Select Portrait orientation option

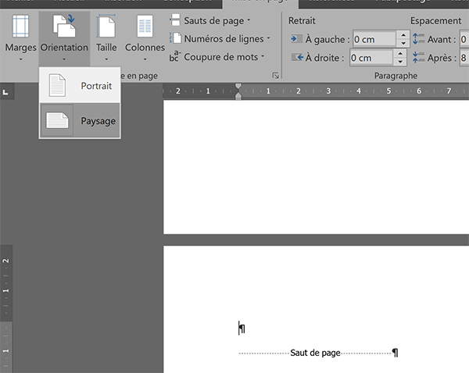[x=80, y=86]
